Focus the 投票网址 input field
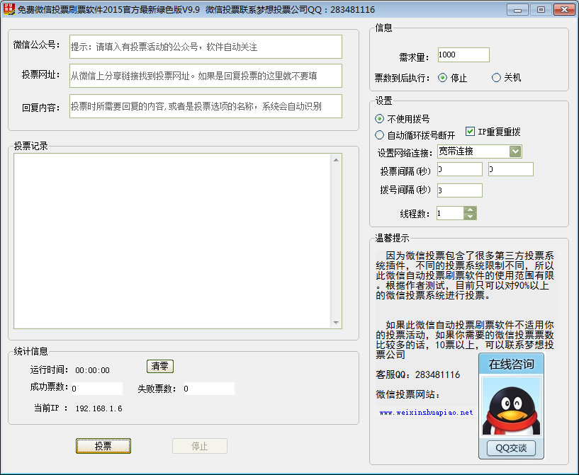The image size is (579, 475). 206,76
